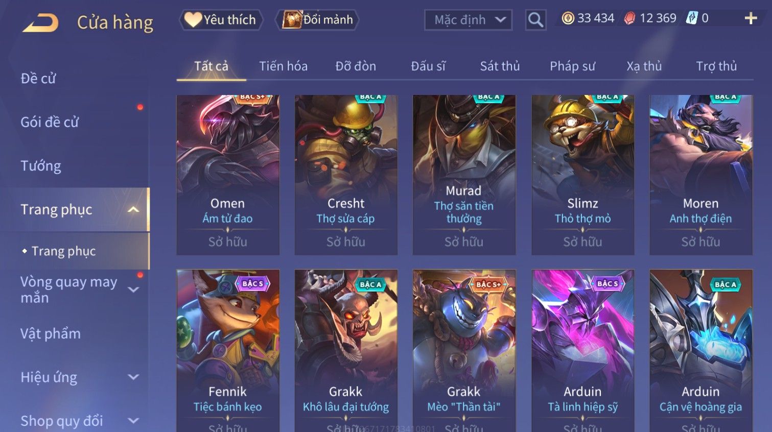This screenshot has width=772, height=432.
Task: Go back using the golden arrow icon
Action: [x=40, y=23]
